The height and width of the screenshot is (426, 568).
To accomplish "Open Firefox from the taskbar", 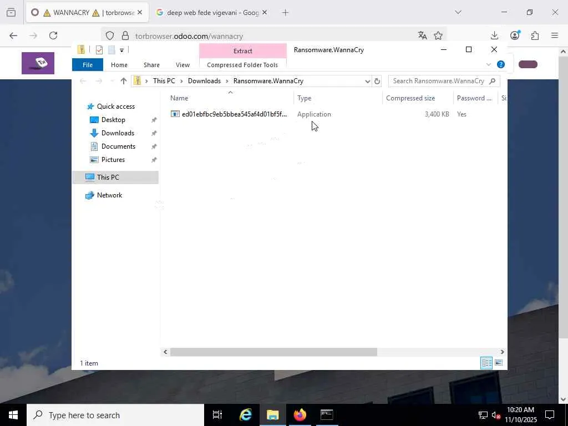I will [x=300, y=415].
